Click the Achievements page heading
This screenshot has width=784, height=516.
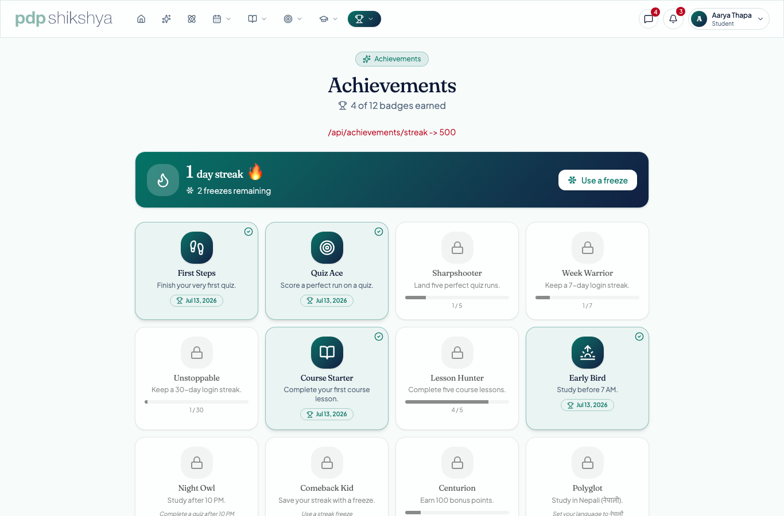[x=392, y=85]
